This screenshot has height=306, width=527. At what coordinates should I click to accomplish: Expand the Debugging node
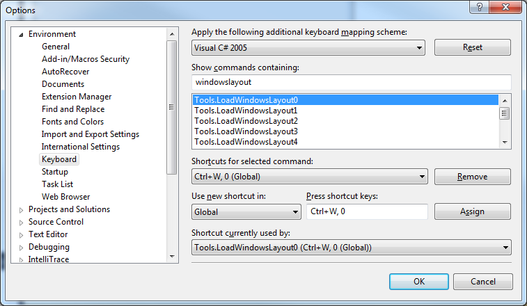[x=21, y=247]
